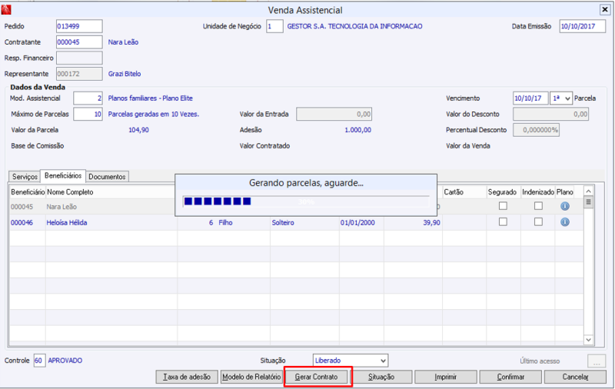This screenshot has width=615, height=389.
Task: Click the red application icon in the title bar
Action: [6, 9]
